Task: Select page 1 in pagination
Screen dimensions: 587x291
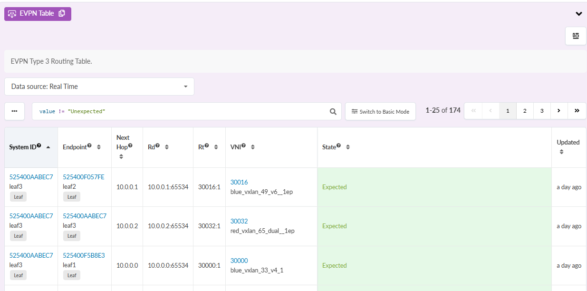Action: point(508,111)
